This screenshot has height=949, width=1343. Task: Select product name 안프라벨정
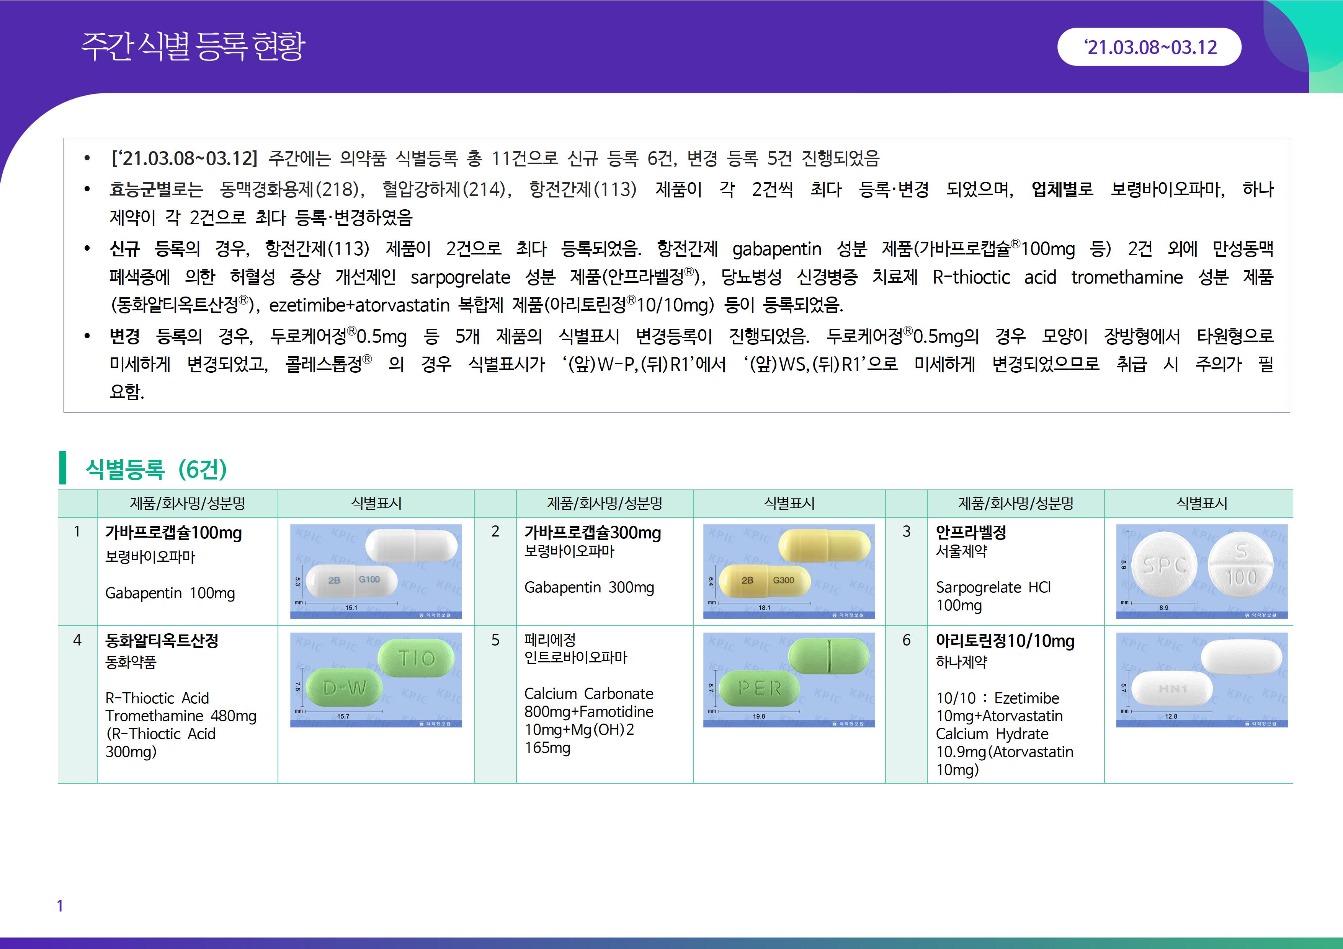970,532
